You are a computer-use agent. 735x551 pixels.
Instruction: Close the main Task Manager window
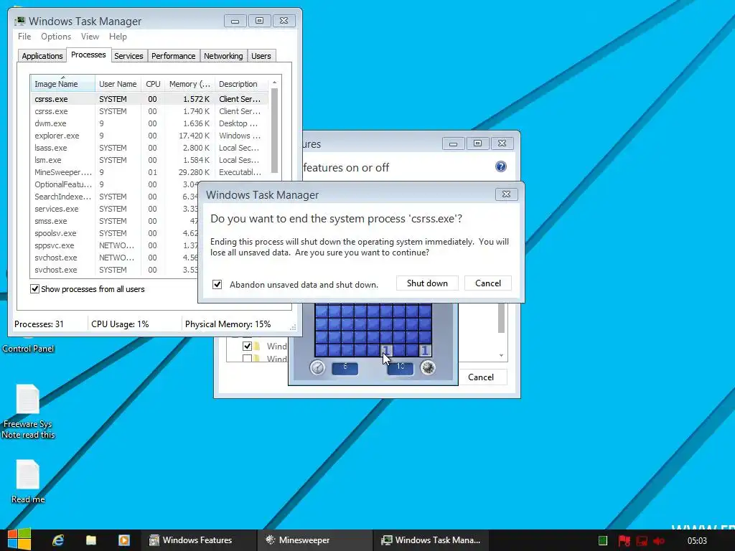click(x=284, y=21)
